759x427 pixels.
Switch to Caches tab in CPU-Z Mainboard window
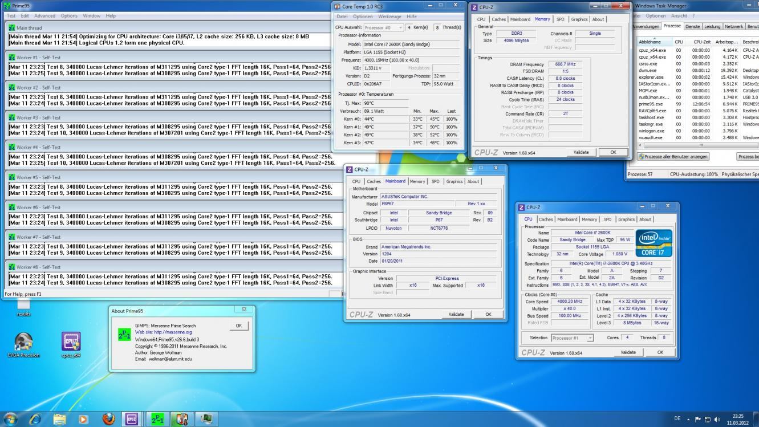[374, 181]
